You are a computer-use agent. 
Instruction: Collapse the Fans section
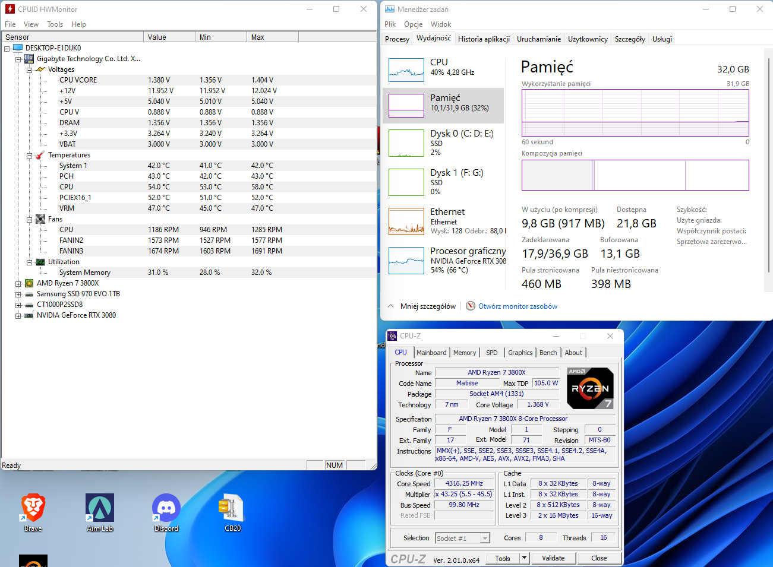pos(29,219)
